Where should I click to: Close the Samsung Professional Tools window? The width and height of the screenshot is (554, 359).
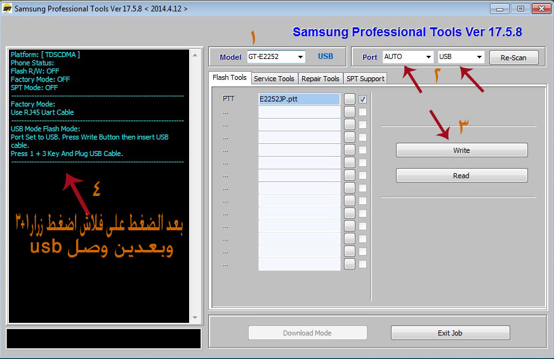click(541, 9)
